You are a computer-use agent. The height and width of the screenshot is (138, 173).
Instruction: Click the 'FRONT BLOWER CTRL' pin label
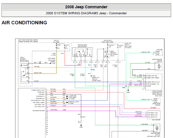click(152, 84)
